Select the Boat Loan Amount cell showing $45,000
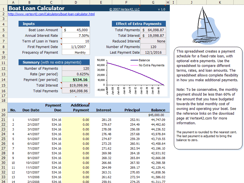This screenshot has width=244, height=183. (76, 30)
